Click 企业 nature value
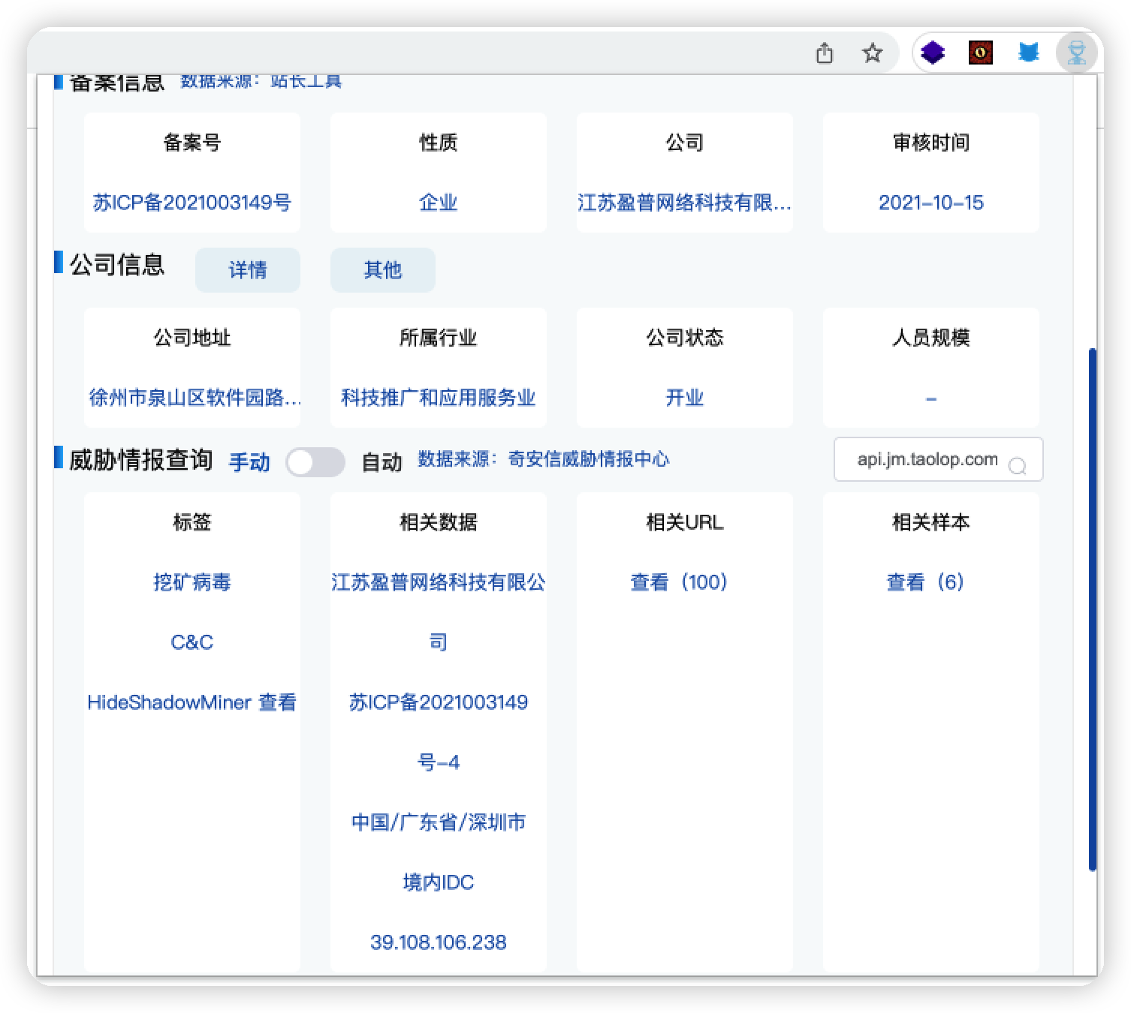 pyautogui.click(x=439, y=203)
